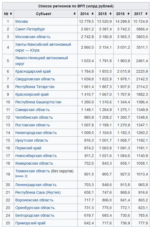Open the Новосибирская область link

tap(36, 156)
